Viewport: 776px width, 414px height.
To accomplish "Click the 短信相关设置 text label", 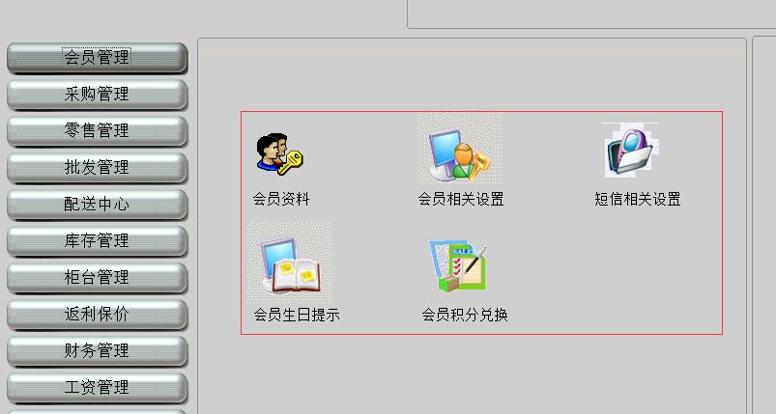I will (x=638, y=199).
